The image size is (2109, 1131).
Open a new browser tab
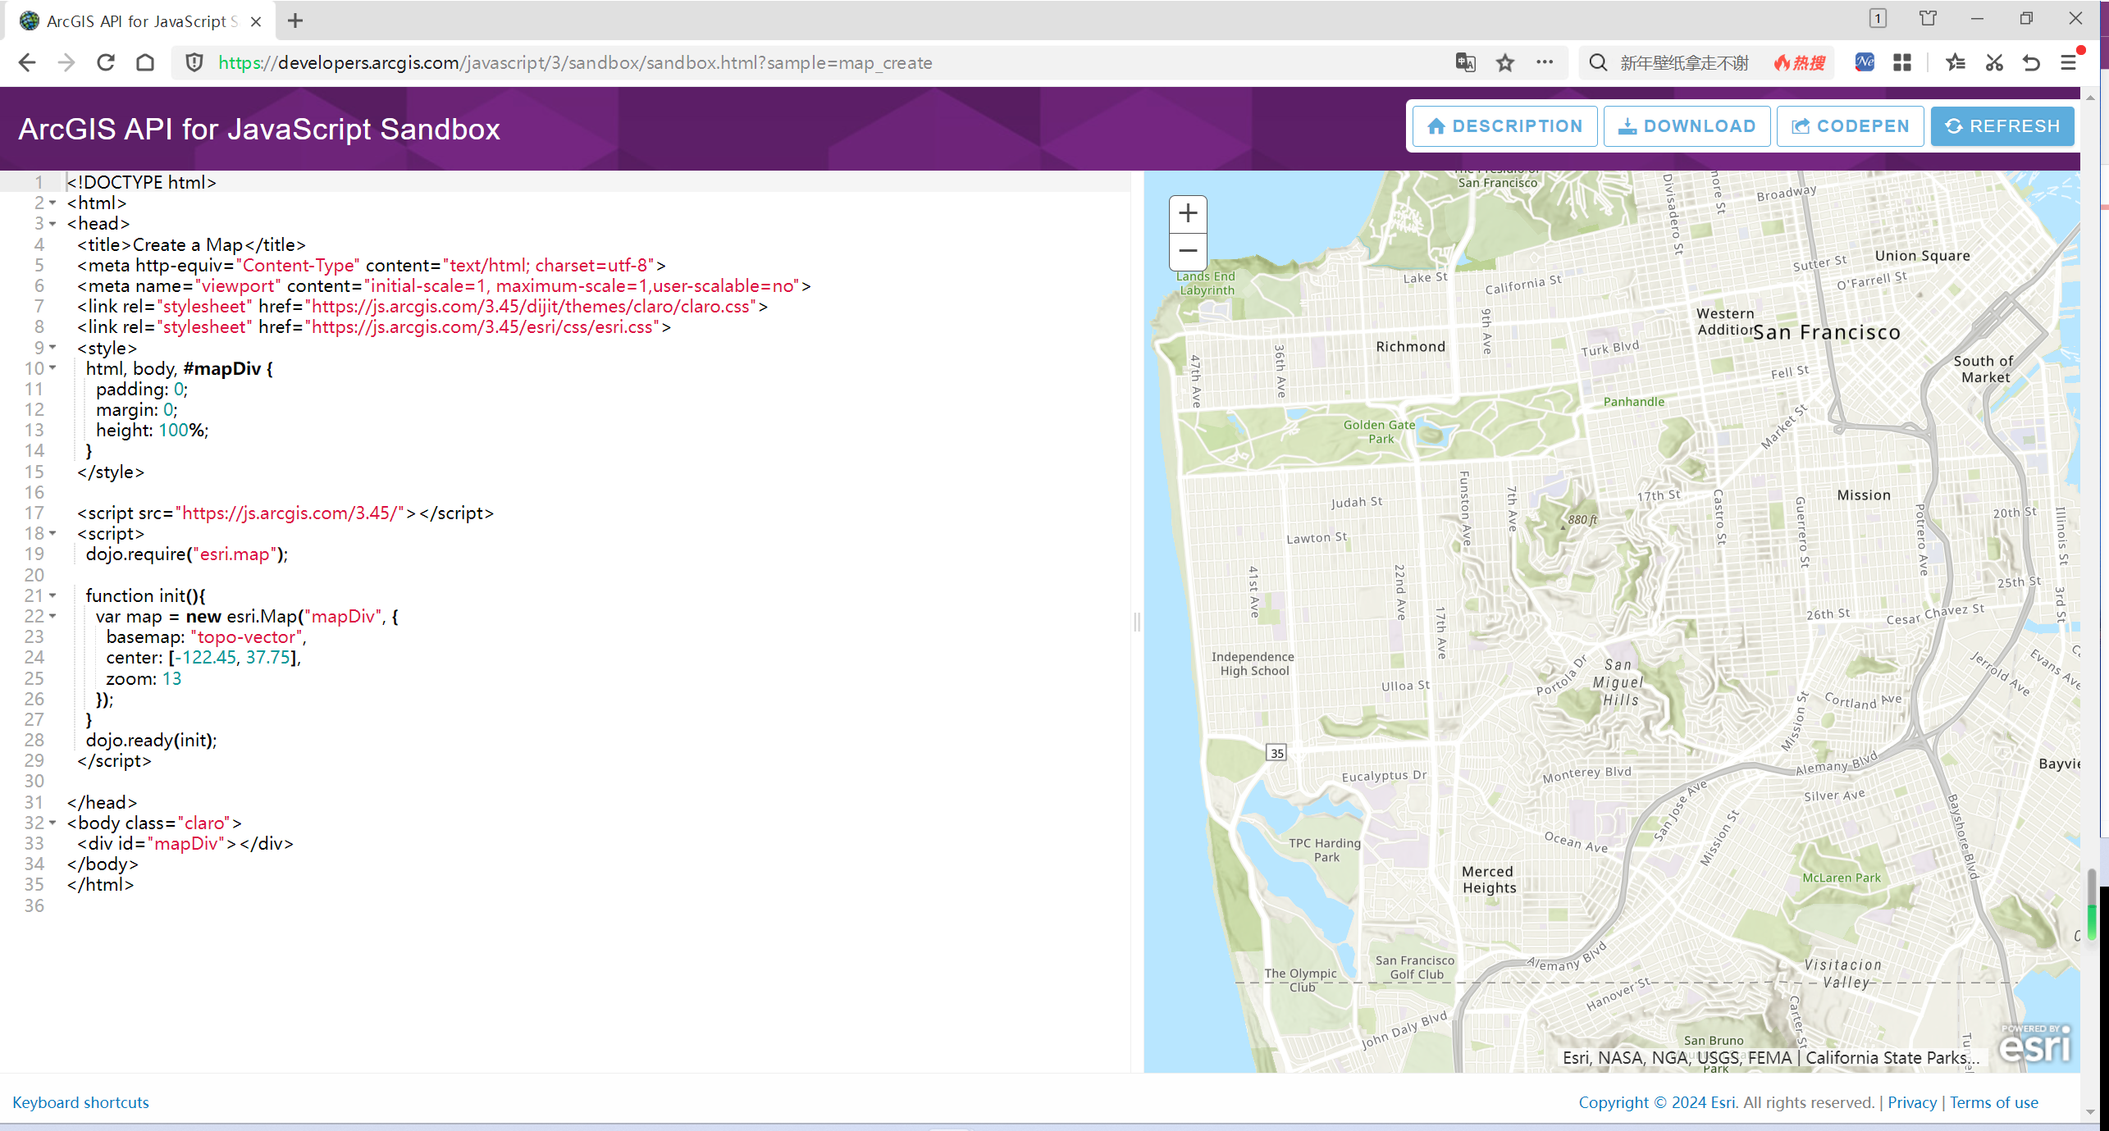tap(295, 21)
